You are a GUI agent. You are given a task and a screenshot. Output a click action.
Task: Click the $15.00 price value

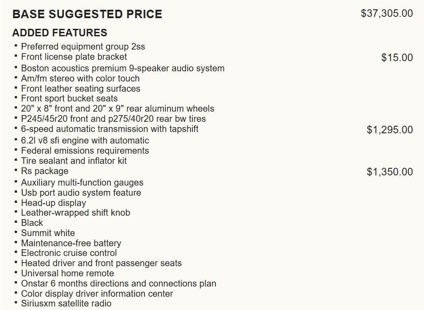[397, 58]
